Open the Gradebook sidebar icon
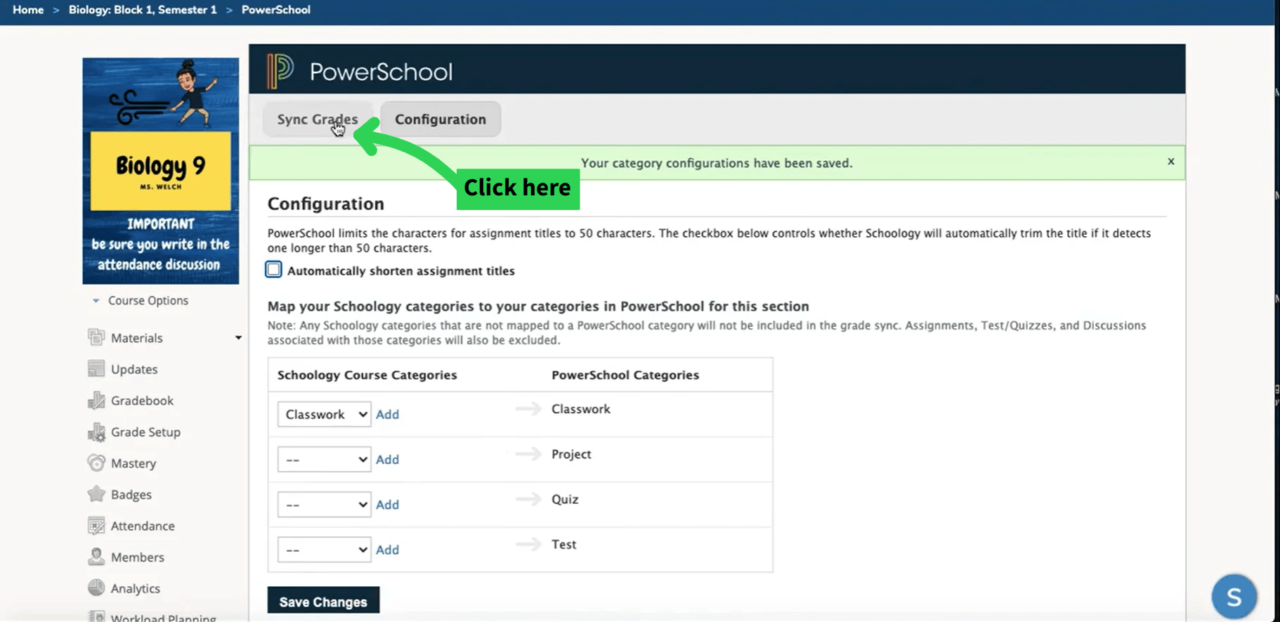 (96, 401)
